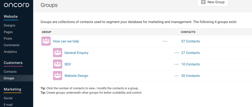Open the Marketing section heading
Screen dimensions: 252x107
point(12,89)
